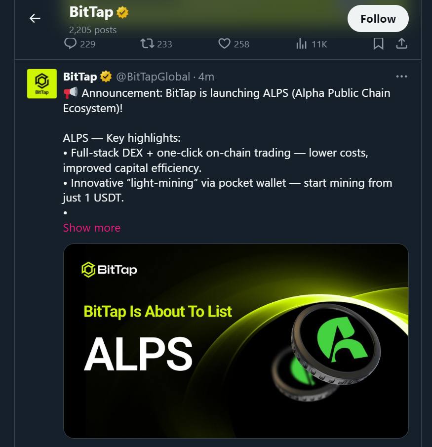Visit the @BitTapGlobal handle link

(x=153, y=77)
